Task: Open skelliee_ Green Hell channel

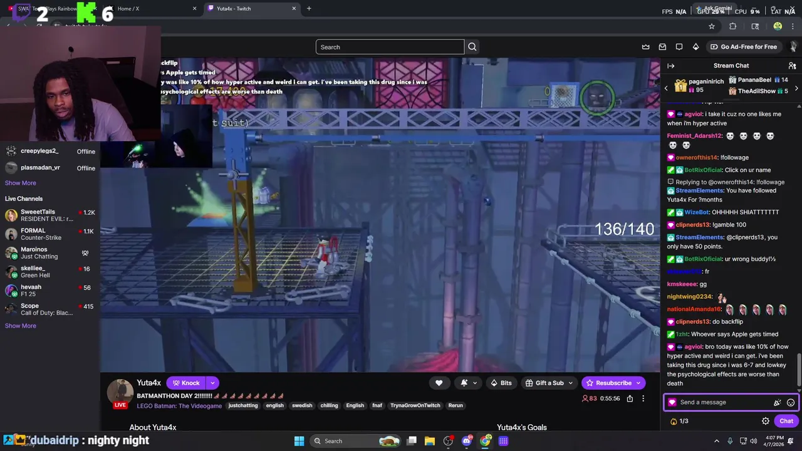Action: tap(50, 272)
